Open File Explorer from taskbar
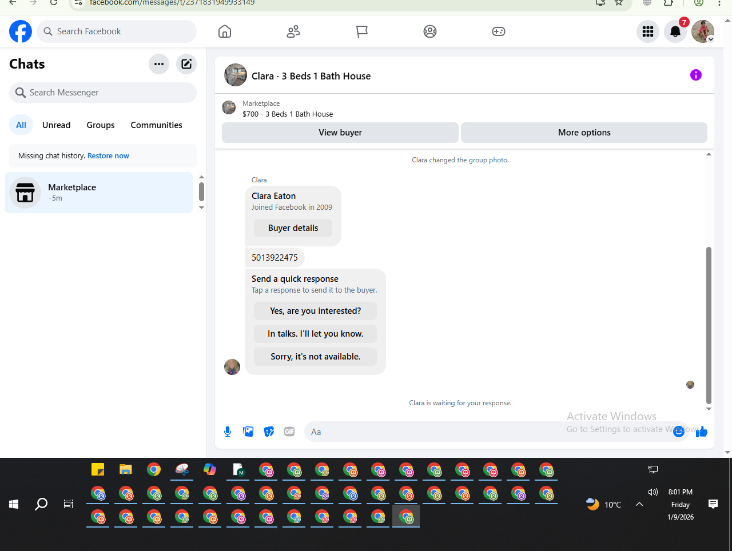Screen dimensions: 732x551 click(126, 470)
